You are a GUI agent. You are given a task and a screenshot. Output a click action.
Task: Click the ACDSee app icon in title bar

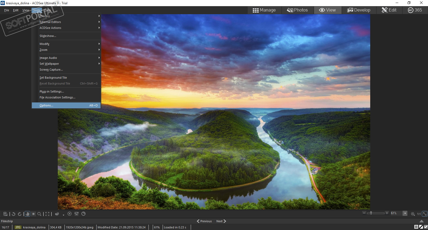(x=3, y=3)
